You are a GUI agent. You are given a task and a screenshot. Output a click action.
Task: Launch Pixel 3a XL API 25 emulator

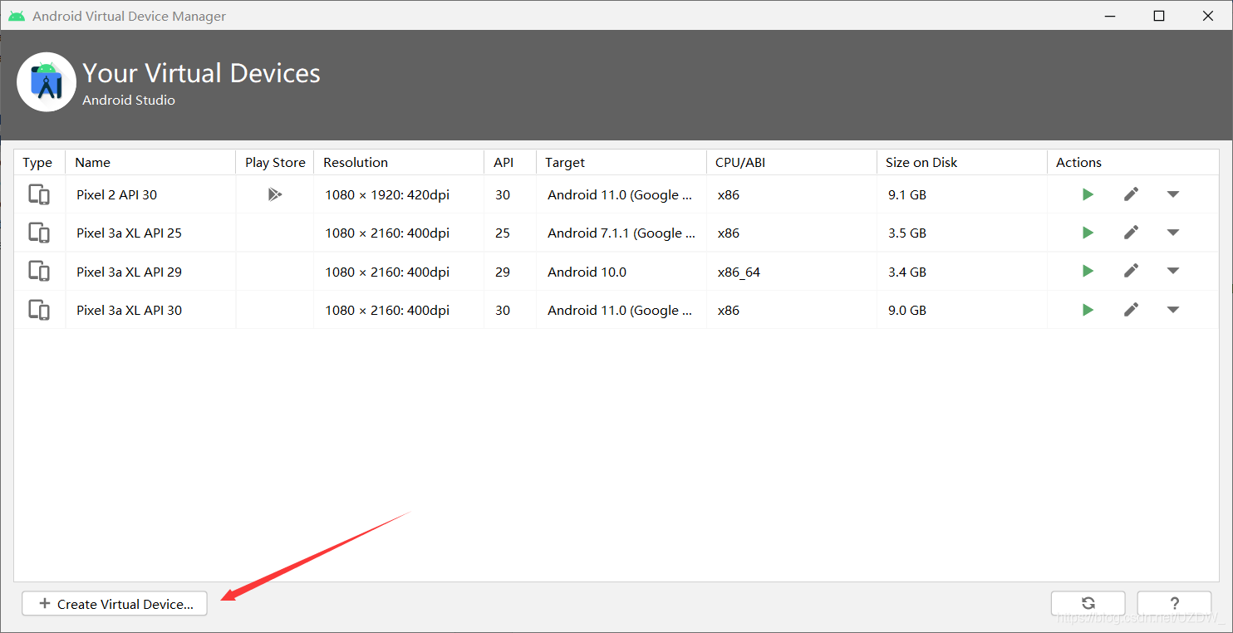1088,233
